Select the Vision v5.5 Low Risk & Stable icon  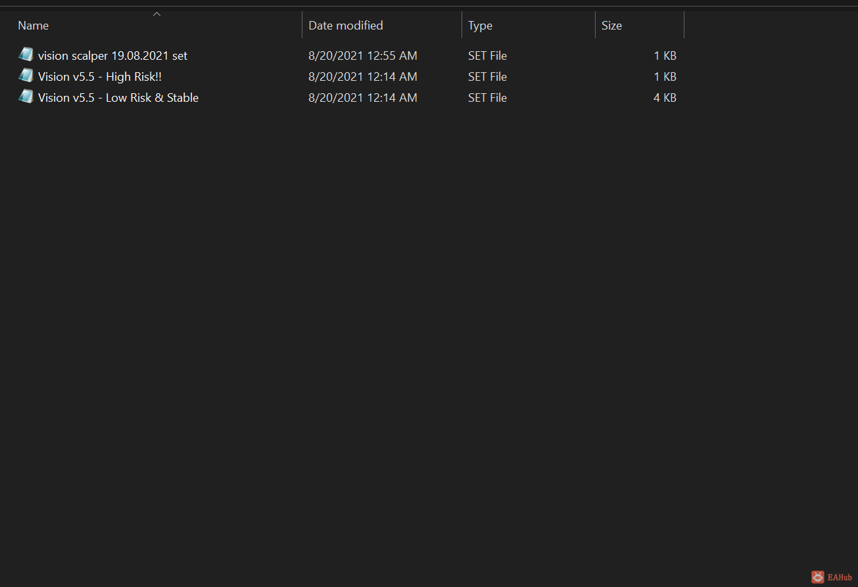coord(26,97)
